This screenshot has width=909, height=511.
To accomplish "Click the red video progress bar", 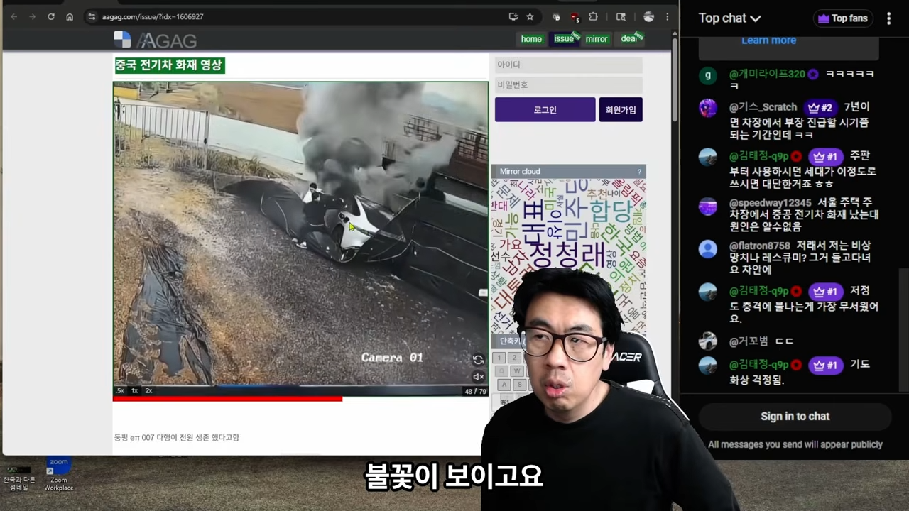I will coord(227,399).
